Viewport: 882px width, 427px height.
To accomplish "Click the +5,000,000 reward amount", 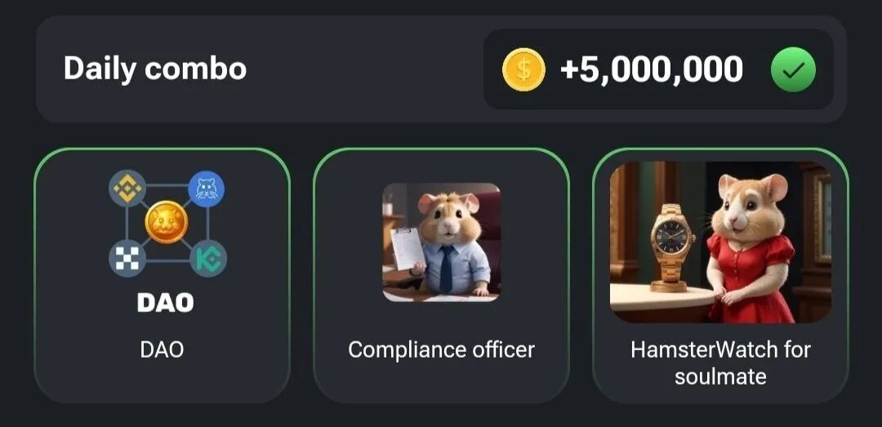I will pos(652,69).
